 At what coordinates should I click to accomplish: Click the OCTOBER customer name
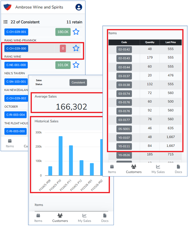tap(11, 107)
